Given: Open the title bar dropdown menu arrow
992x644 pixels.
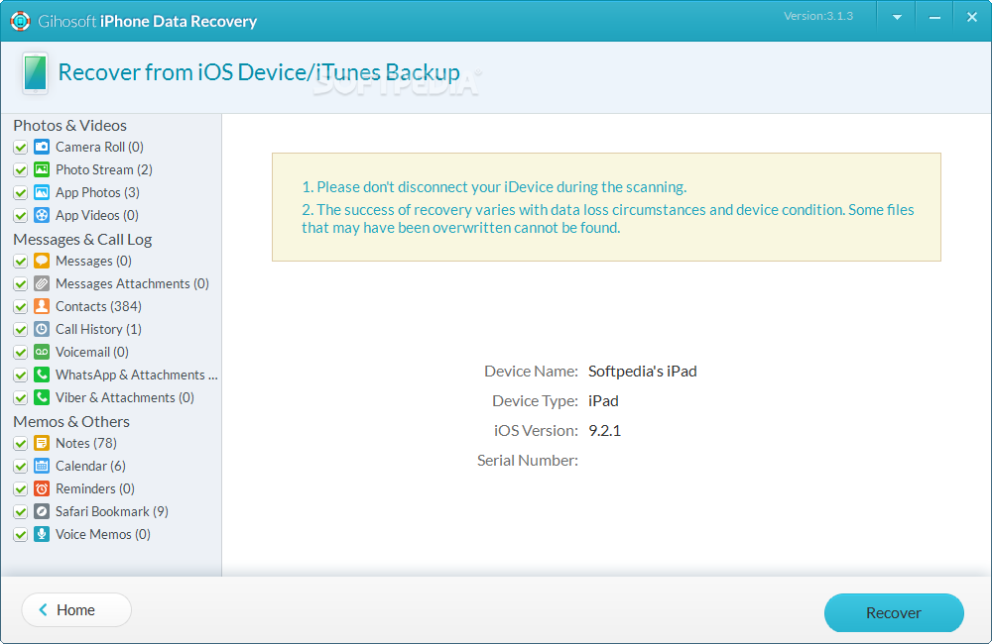Looking at the screenshot, I should point(897,18).
